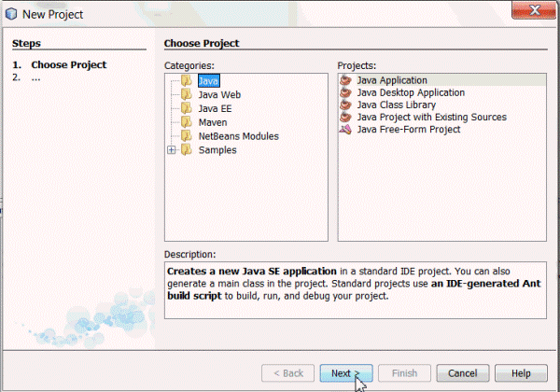Image resolution: width=560 pixels, height=392 pixels.
Task: Choose Java Application project type
Action: pos(392,80)
